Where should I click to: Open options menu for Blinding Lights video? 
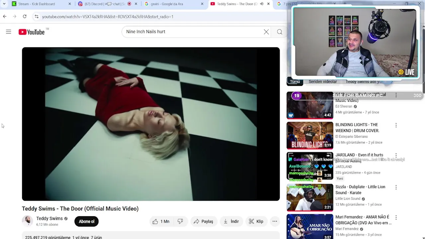(x=396, y=125)
